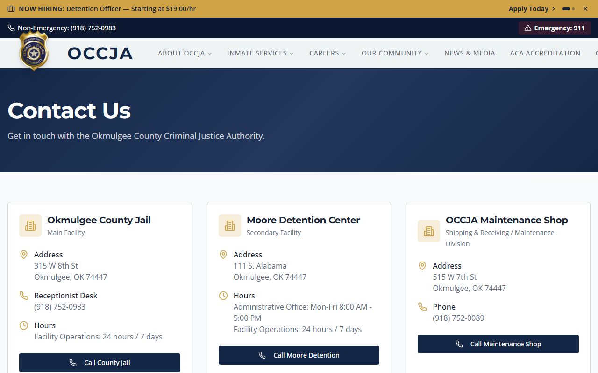The image size is (598, 373).
Task: Click the building icon beside OCCJA Maintenance Shop
Action: click(429, 231)
